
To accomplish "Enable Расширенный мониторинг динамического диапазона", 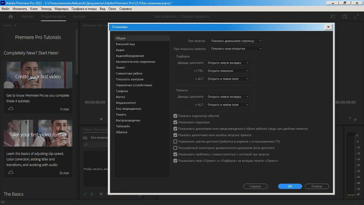I will click(x=175, y=148).
